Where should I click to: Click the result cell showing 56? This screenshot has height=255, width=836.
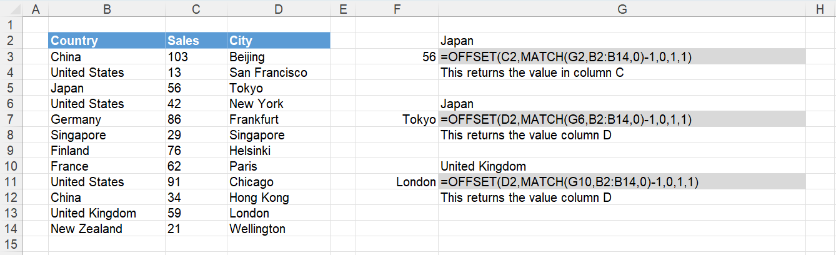397,57
